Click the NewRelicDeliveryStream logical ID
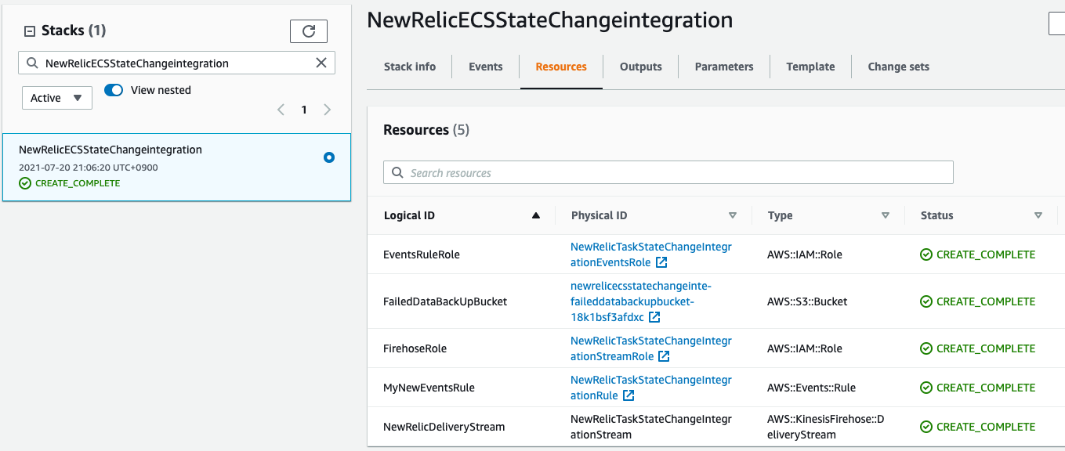The image size is (1065, 451). (x=444, y=427)
